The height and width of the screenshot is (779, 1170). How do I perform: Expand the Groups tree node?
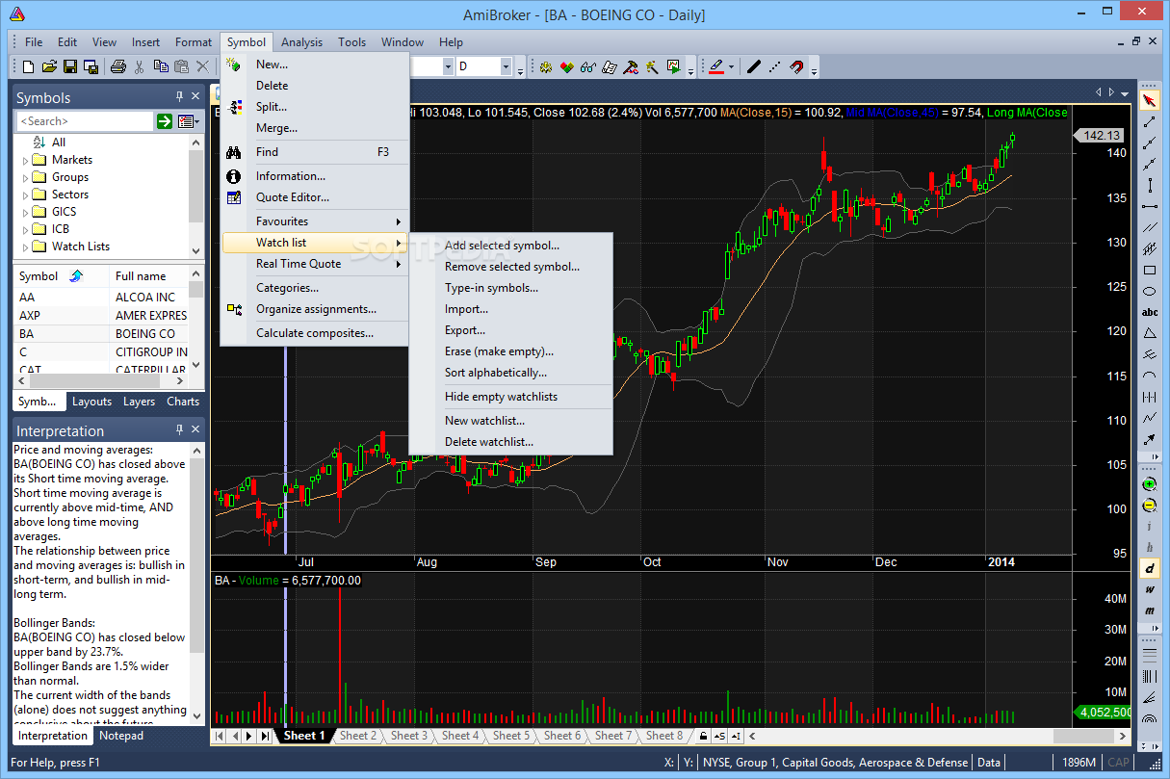tap(26, 177)
